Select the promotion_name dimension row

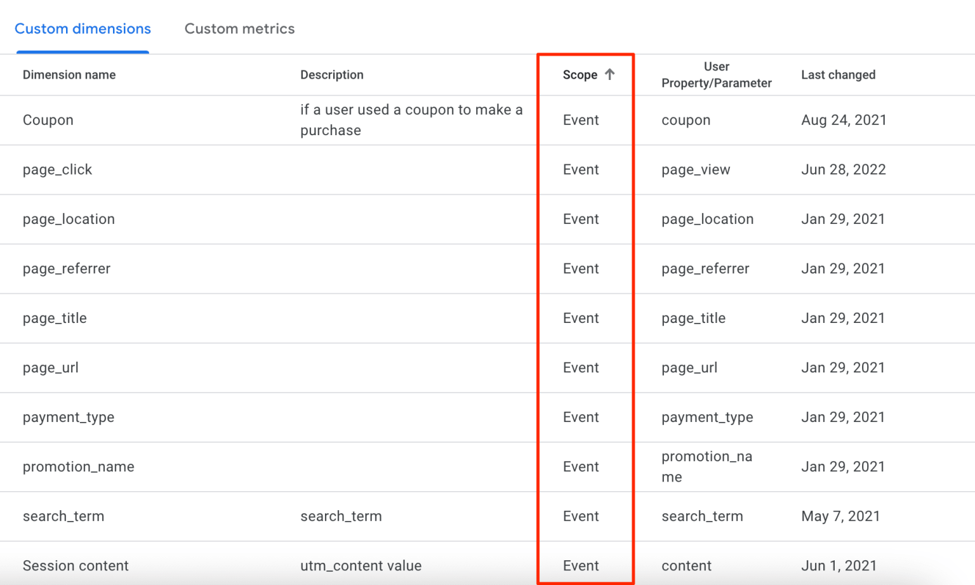click(78, 466)
